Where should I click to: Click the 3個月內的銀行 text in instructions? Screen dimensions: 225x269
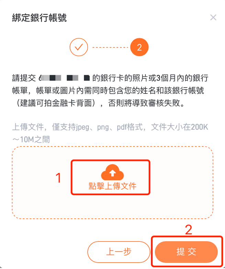pyautogui.click(x=182, y=78)
